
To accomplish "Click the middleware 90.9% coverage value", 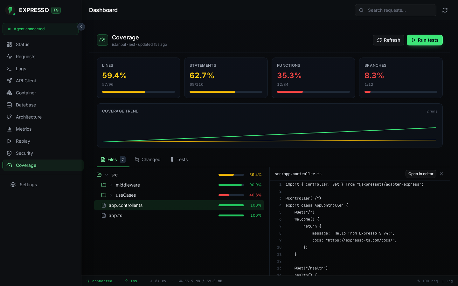I will point(255,185).
